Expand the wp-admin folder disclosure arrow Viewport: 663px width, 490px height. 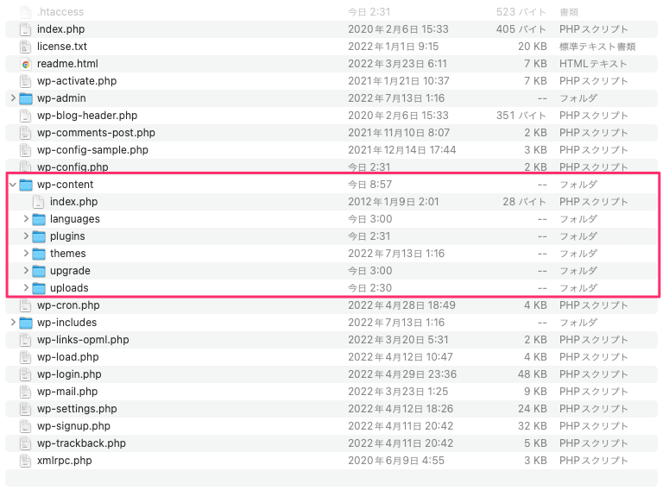(x=13, y=98)
